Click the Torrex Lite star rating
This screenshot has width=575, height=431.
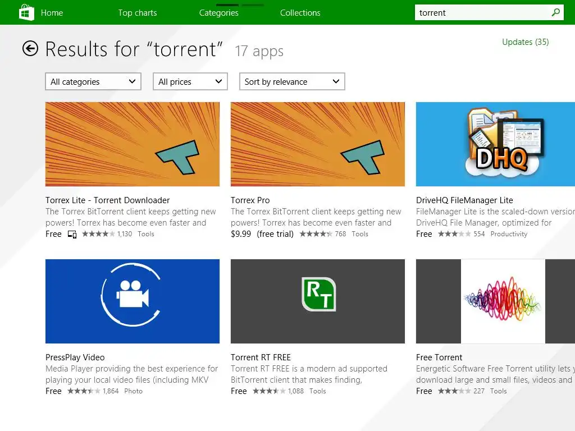pos(98,234)
